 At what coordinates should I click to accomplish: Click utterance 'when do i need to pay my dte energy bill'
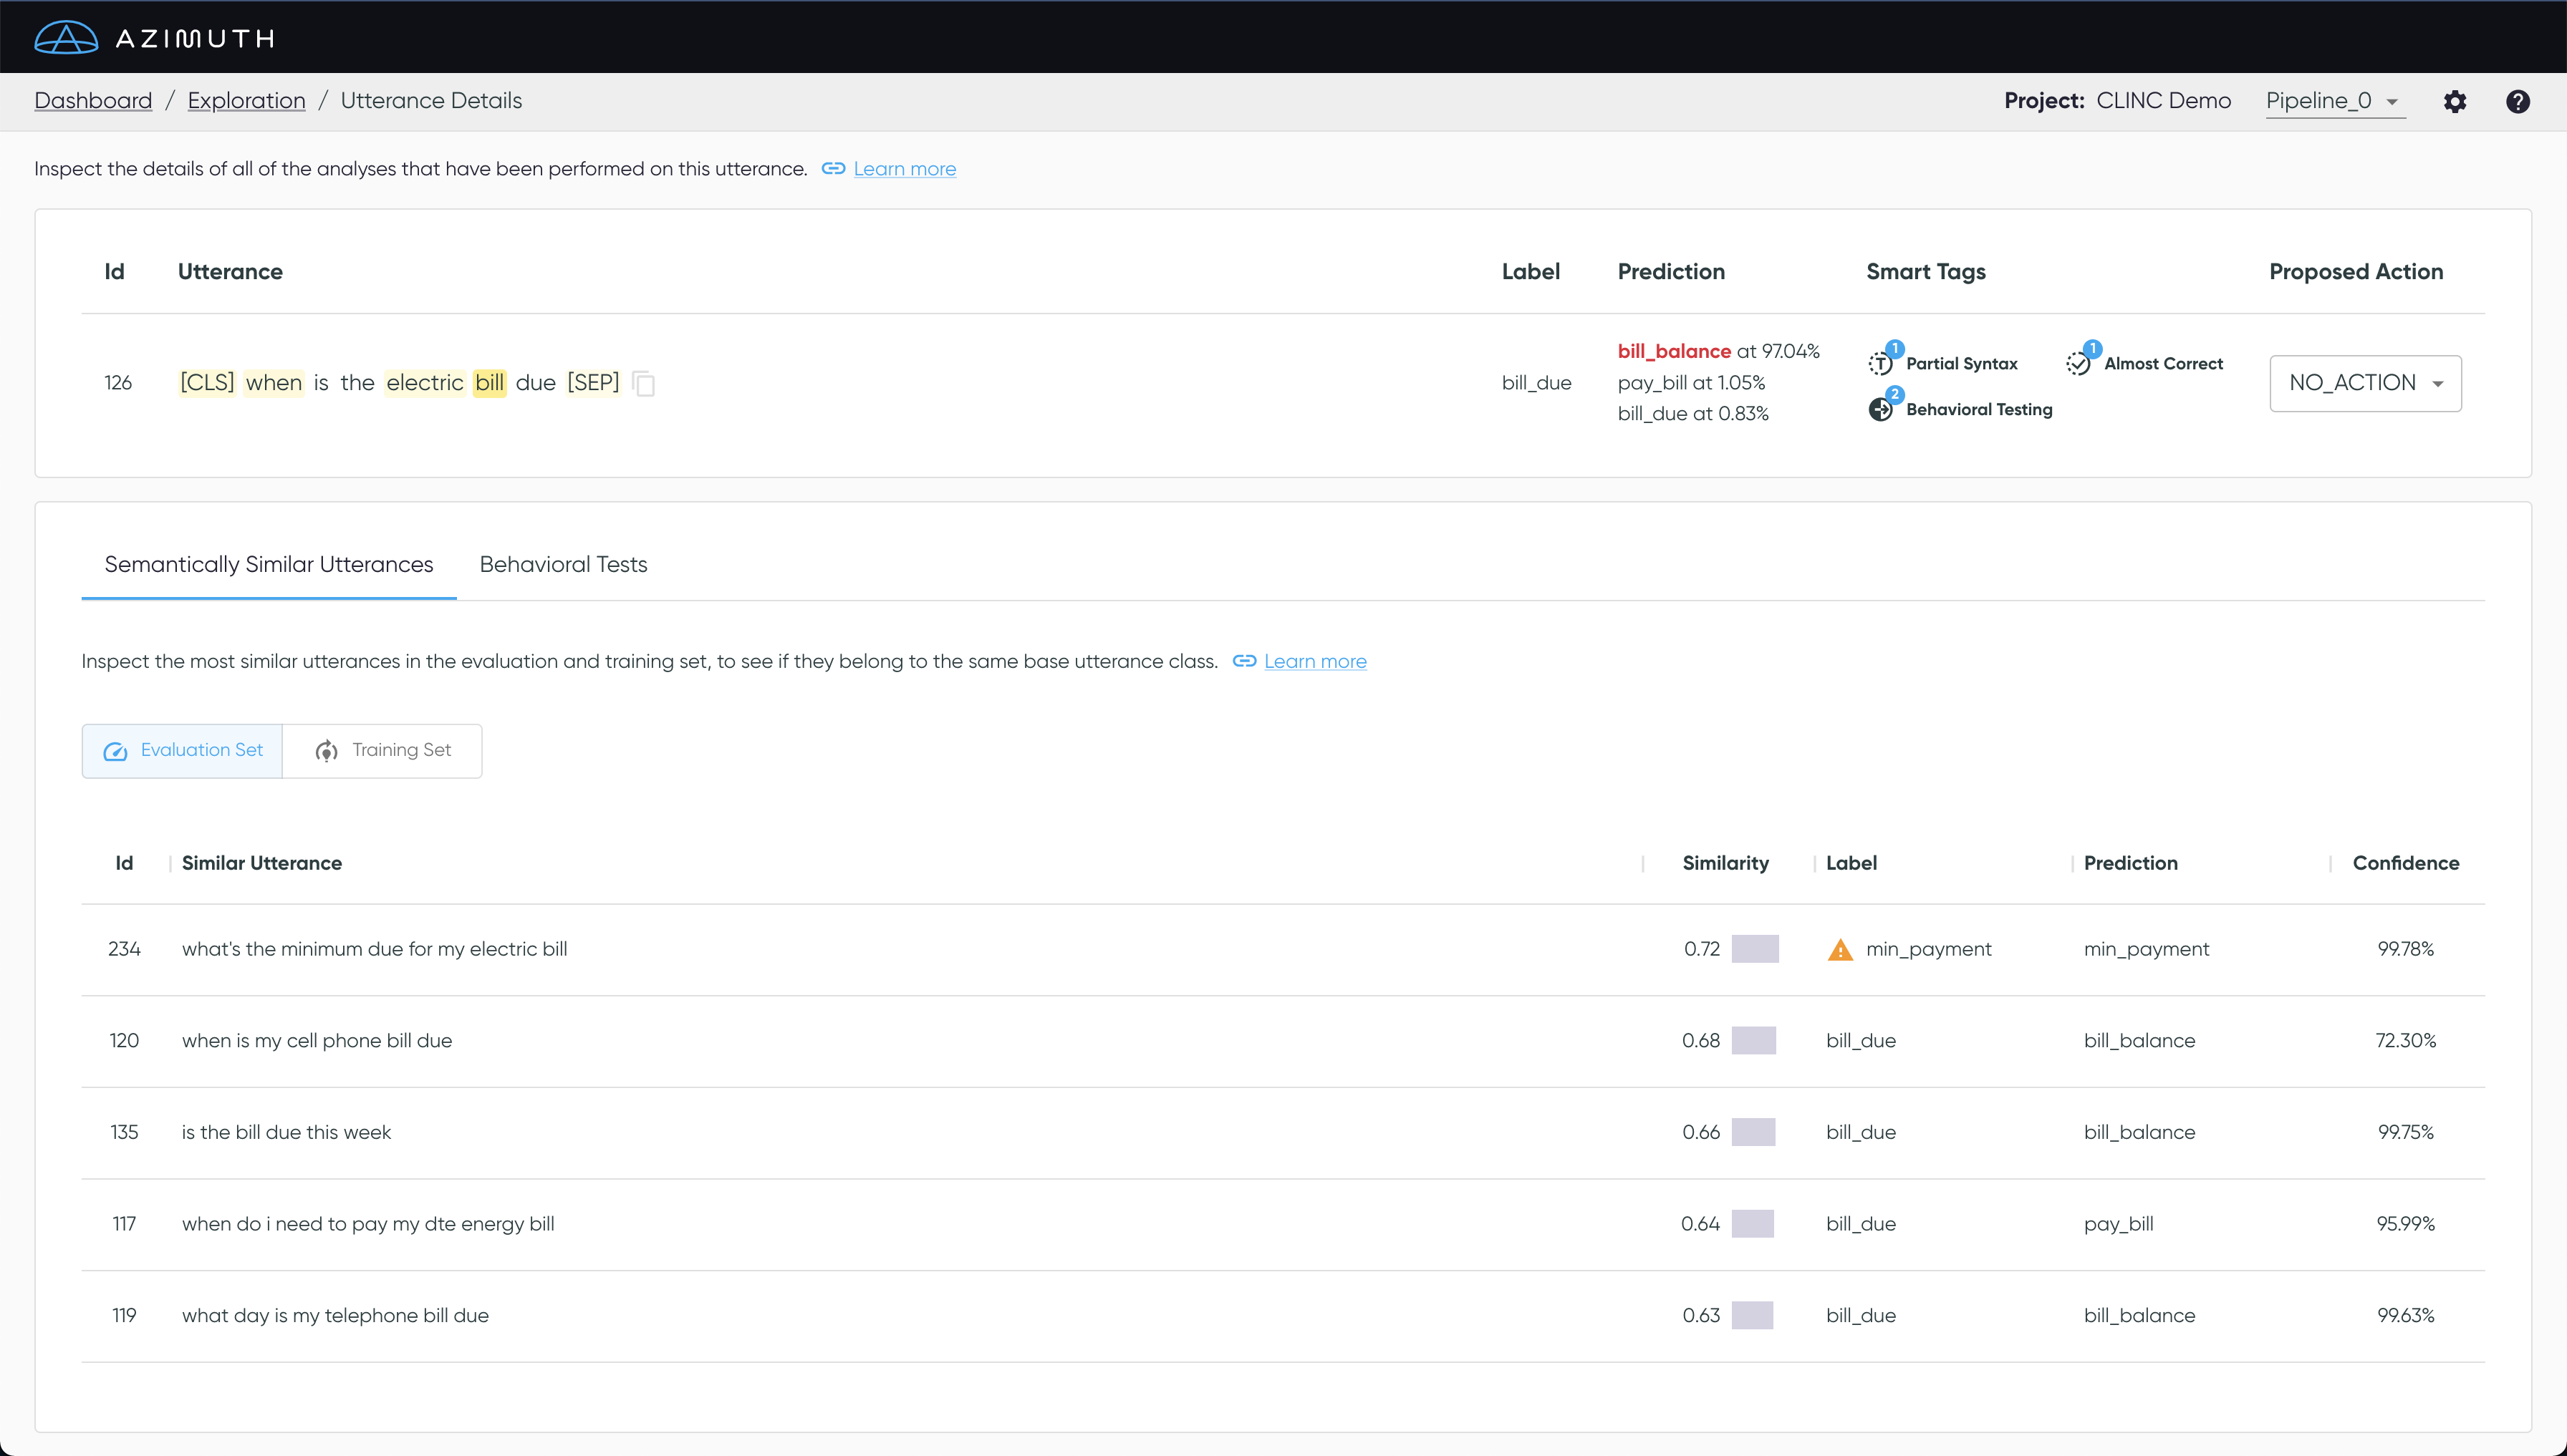(x=367, y=1224)
